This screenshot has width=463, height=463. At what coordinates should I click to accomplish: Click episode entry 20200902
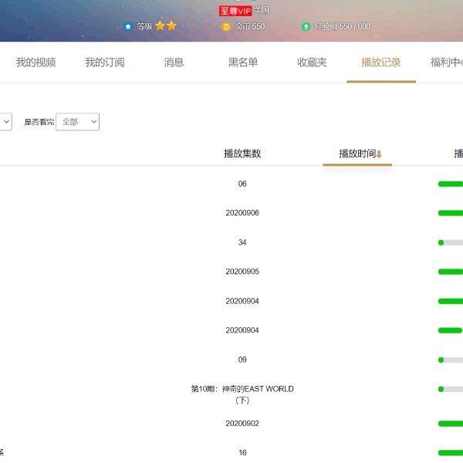(x=242, y=424)
